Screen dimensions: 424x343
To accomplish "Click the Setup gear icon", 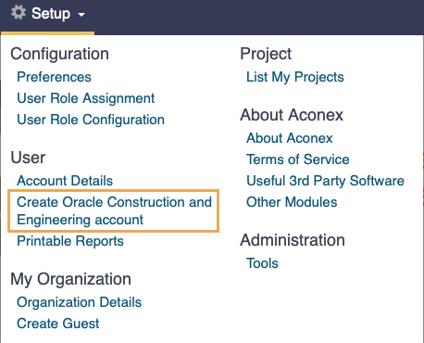I will pyautogui.click(x=19, y=13).
